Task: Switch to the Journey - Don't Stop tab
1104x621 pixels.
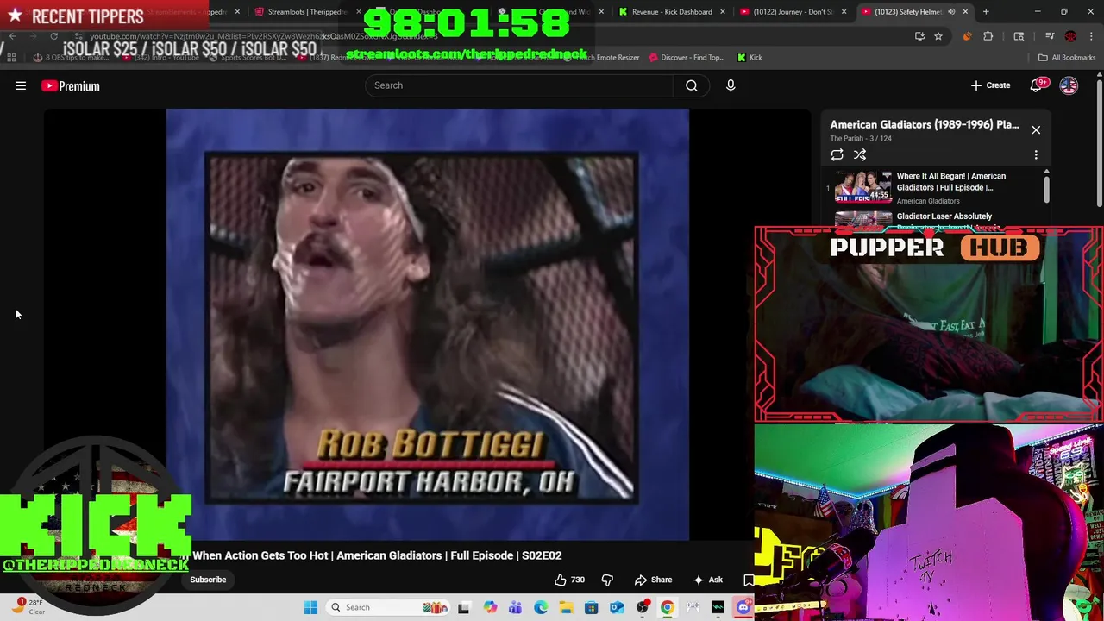Action: 793,12
